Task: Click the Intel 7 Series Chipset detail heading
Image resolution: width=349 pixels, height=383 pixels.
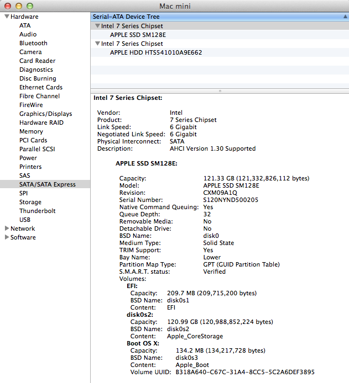Action: (x=128, y=98)
